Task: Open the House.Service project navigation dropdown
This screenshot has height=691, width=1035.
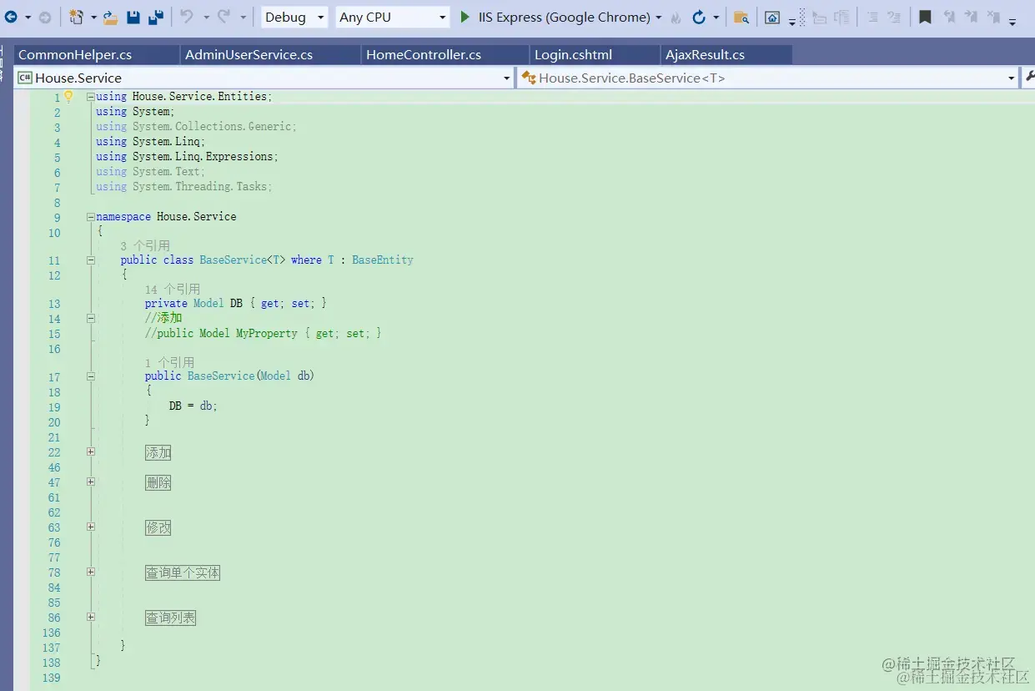Action: [x=264, y=78]
